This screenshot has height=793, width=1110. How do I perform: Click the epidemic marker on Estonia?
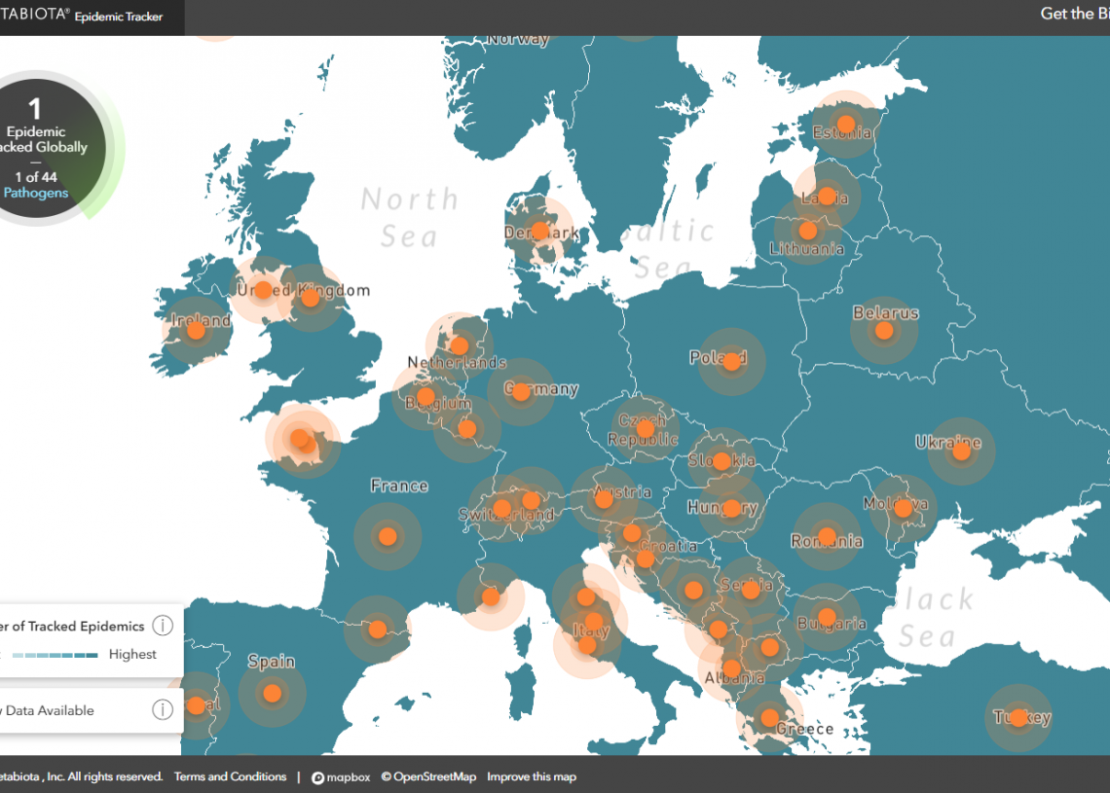[x=846, y=125]
